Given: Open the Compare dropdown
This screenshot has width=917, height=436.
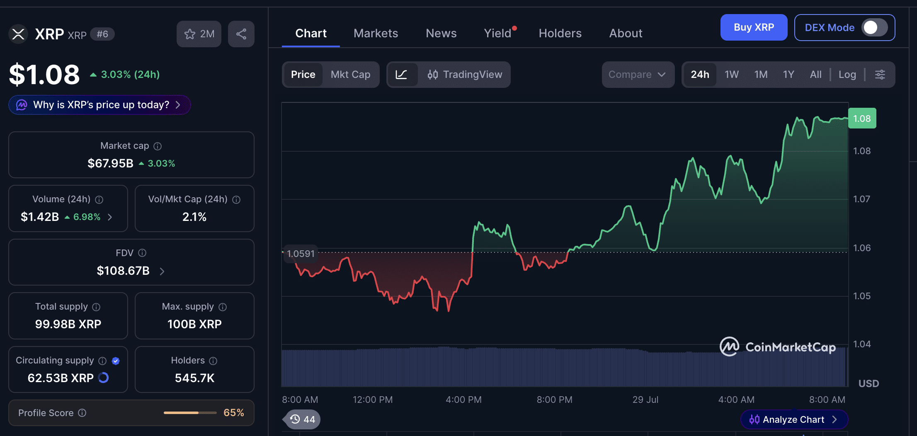Looking at the screenshot, I should click(638, 75).
